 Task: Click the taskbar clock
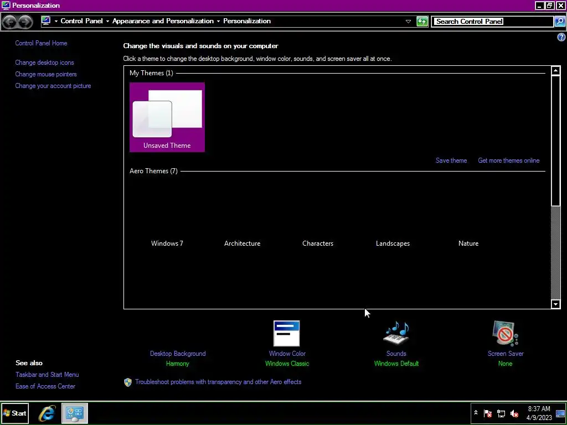pyautogui.click(x=539, y=413)
